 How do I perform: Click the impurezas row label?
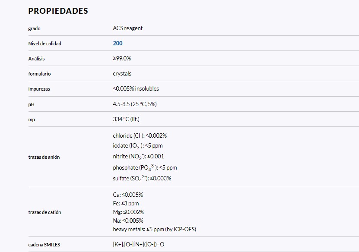click(x=39, y=89)
